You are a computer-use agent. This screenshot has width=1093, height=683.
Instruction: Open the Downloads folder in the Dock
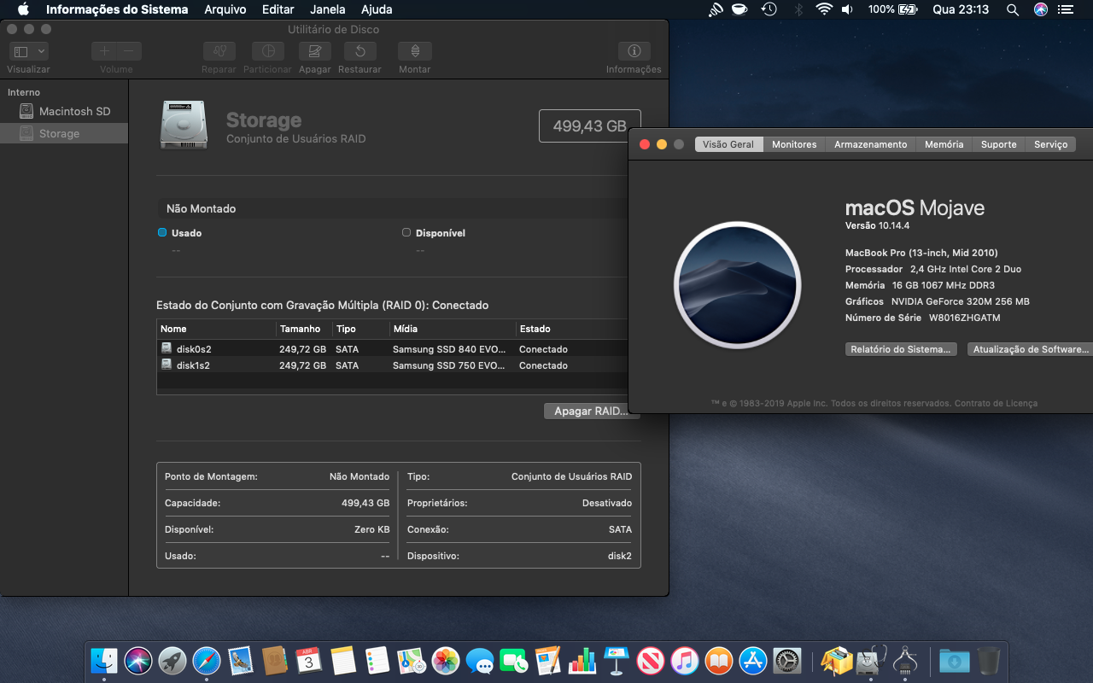[x=954, y=660]
